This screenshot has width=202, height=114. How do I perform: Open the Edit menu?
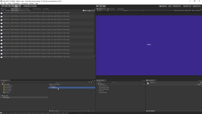point(5,3)
